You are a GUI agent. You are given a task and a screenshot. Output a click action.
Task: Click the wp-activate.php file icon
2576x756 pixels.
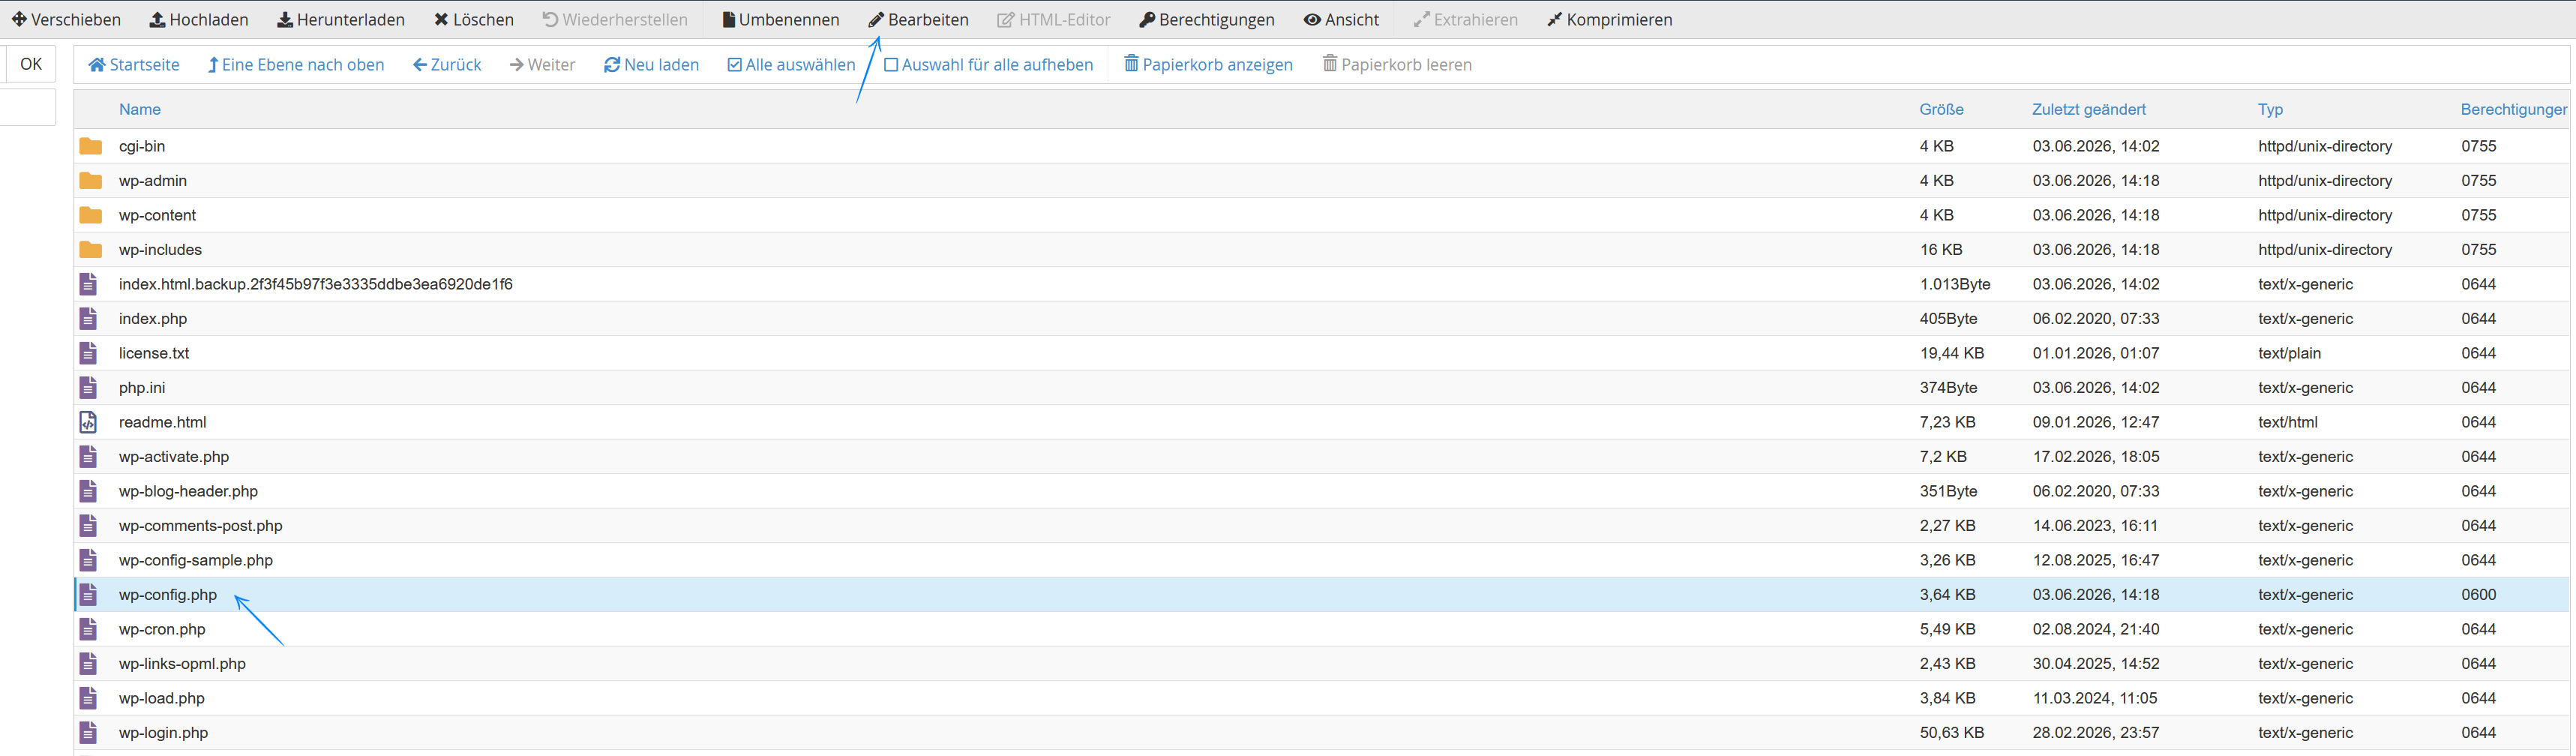point(88,457)
